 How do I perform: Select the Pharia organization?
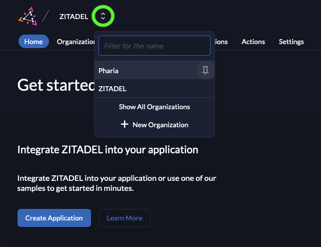pos(154,70)
